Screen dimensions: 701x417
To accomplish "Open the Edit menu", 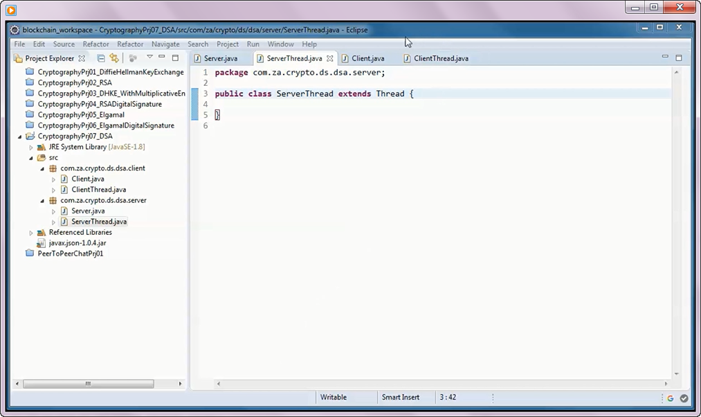I will point(39,44).
